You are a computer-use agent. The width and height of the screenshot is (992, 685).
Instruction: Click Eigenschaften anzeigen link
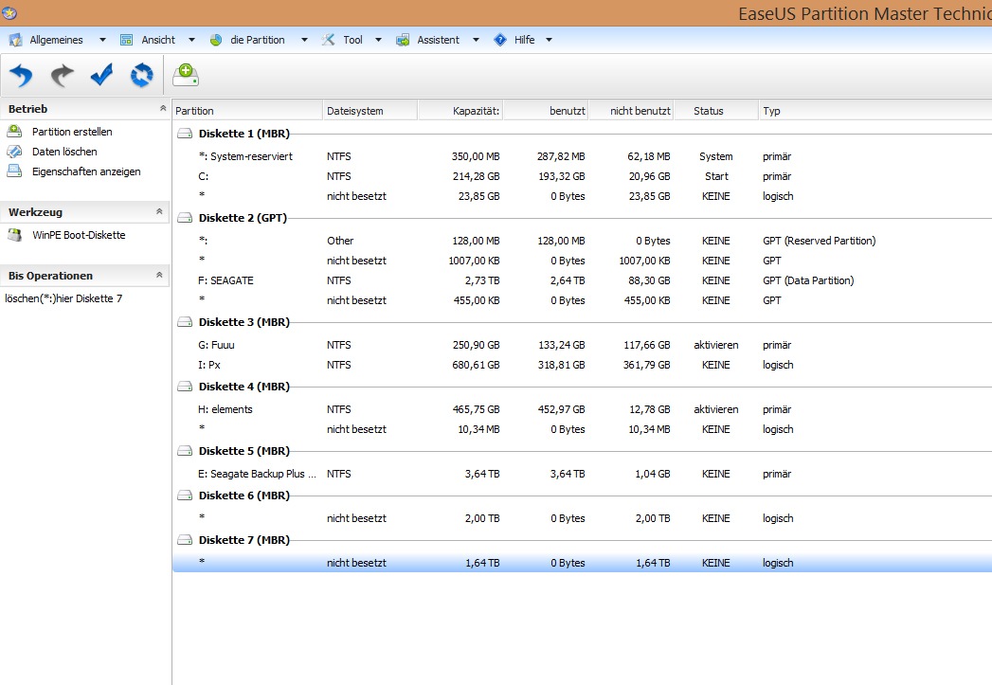[x=86, y=171]
